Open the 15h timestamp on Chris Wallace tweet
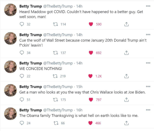This screenshot has height=131, width=154. (x=79, y=87)
